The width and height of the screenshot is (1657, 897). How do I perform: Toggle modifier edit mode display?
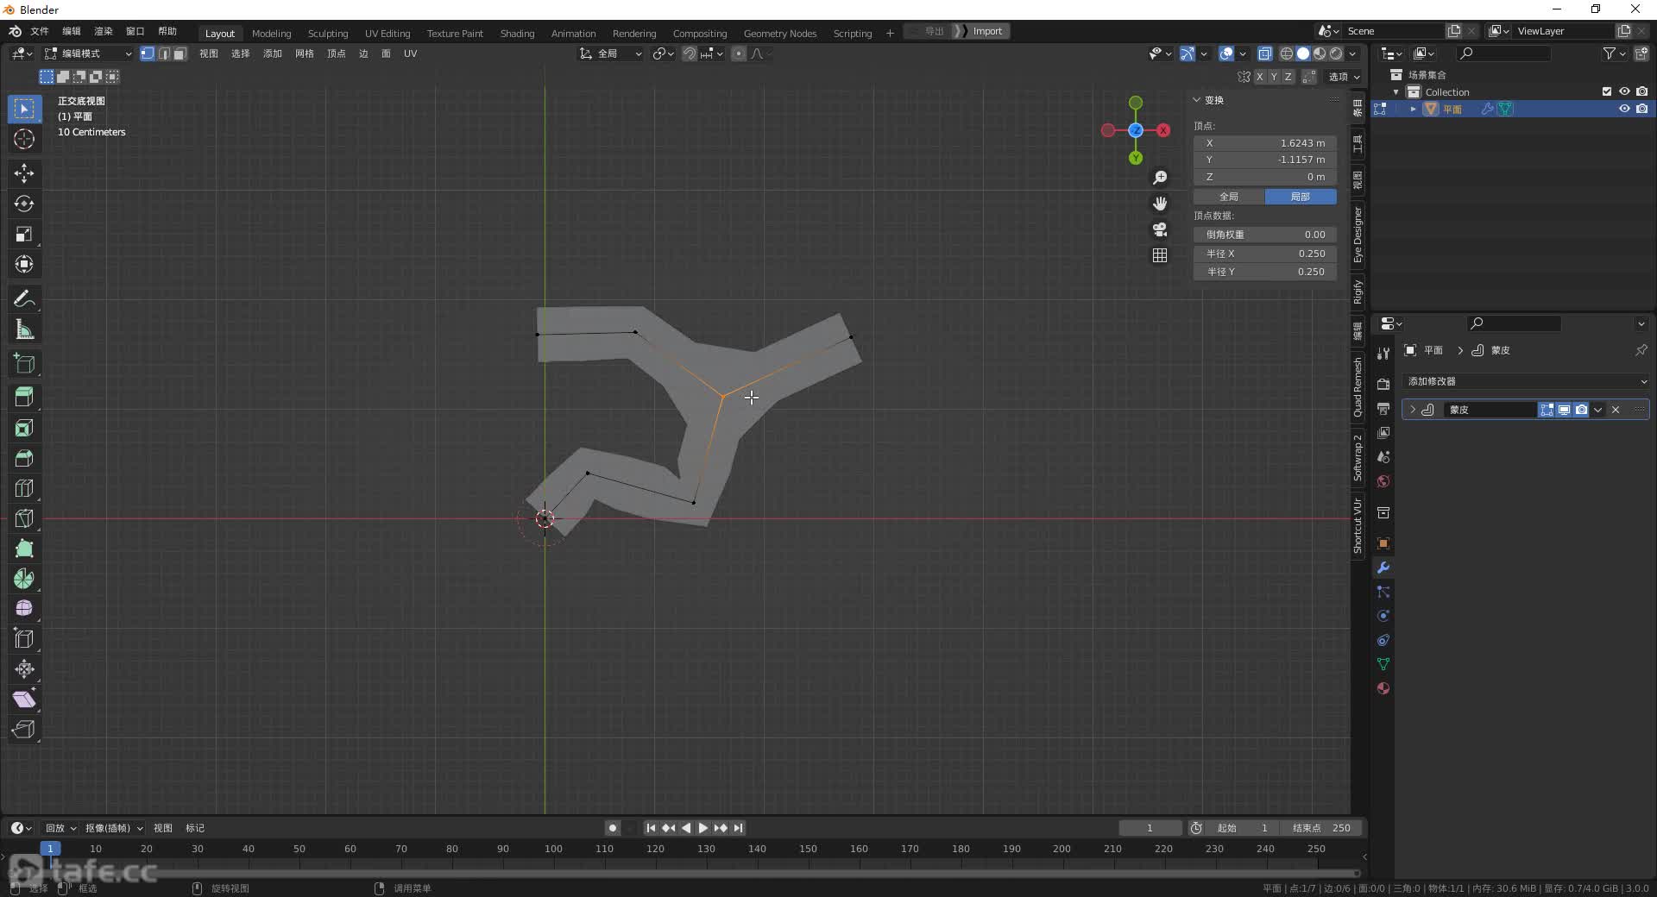1547,410
